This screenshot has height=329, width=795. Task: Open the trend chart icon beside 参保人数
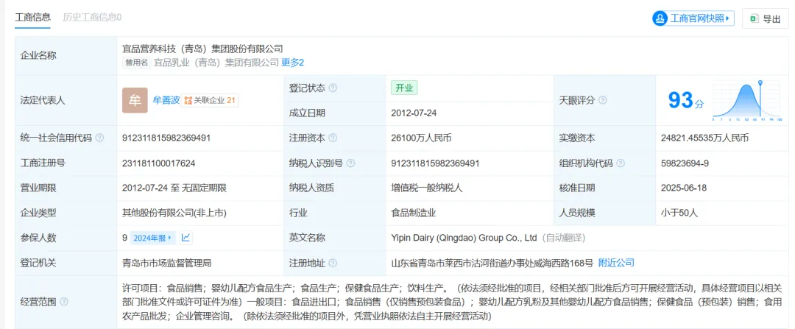point(186,238)
